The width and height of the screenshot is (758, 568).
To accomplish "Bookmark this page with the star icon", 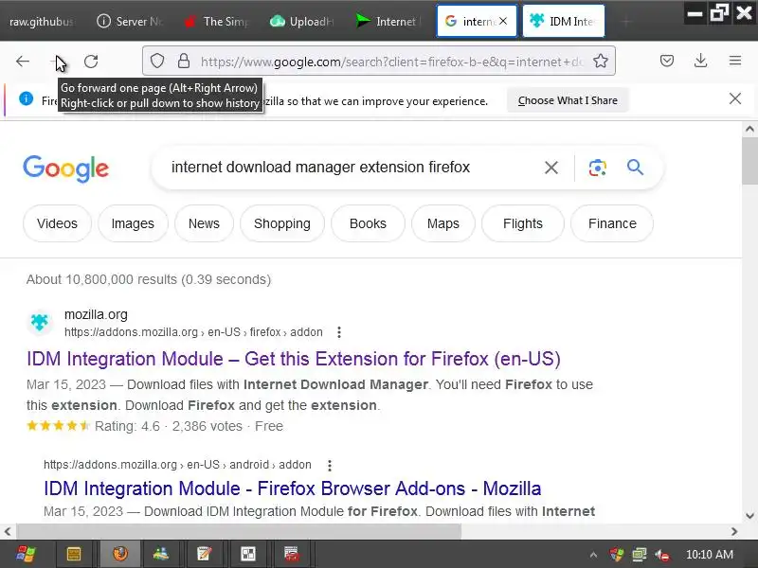I will click(601, 61).
